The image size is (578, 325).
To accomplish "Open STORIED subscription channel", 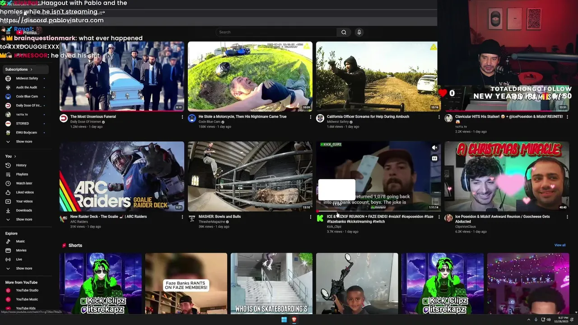I will 22,124.
